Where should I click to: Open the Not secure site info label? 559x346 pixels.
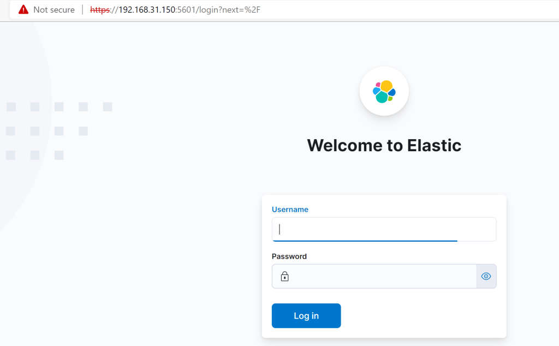tap(53, 10)
